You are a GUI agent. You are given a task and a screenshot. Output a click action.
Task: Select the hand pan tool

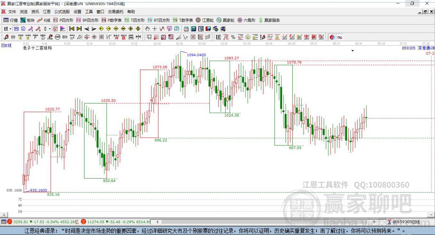[147, 29]
